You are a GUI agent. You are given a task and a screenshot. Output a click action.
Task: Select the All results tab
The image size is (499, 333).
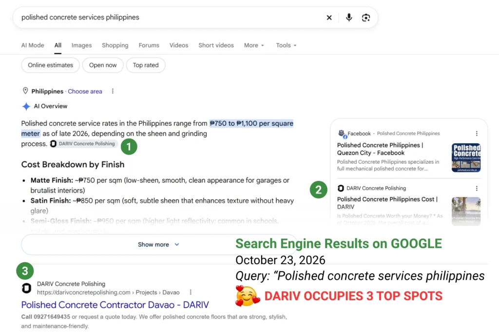tap(58, 45)
